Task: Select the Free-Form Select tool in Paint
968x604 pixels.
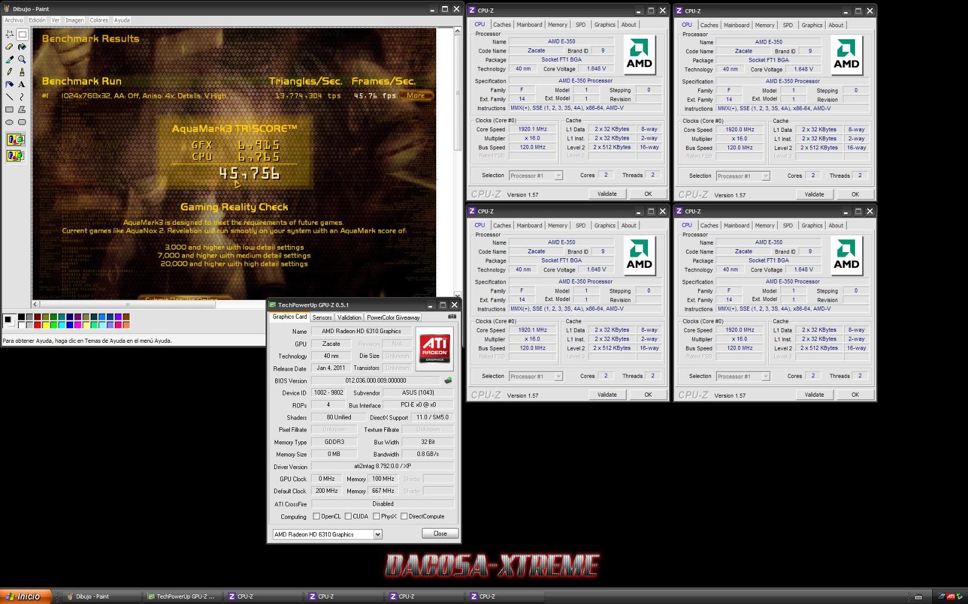Action: coord(10,34)
